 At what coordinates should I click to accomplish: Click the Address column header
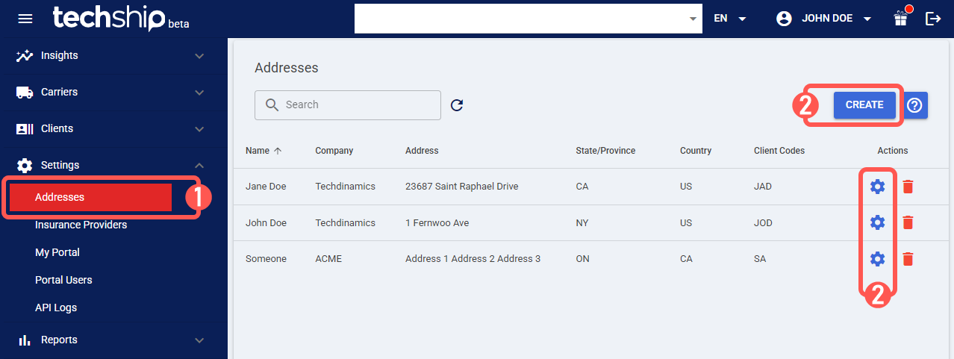pos(422,151)
